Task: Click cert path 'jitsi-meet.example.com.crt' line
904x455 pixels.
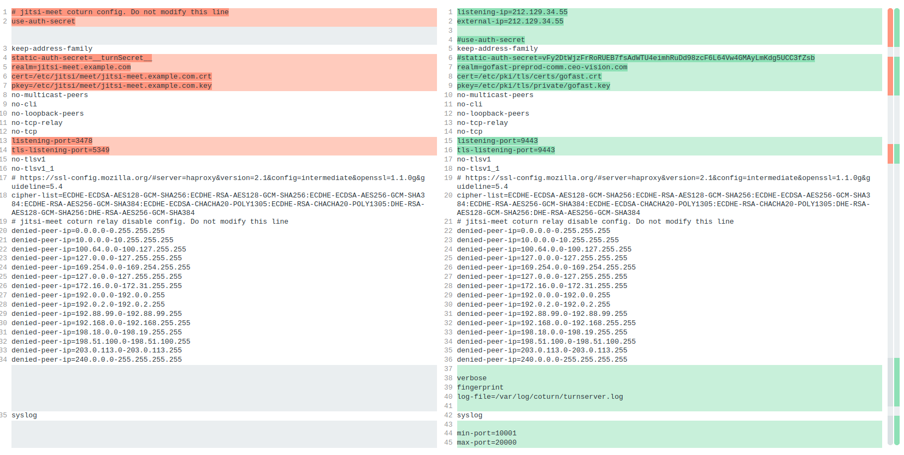Action: point(111,76)
